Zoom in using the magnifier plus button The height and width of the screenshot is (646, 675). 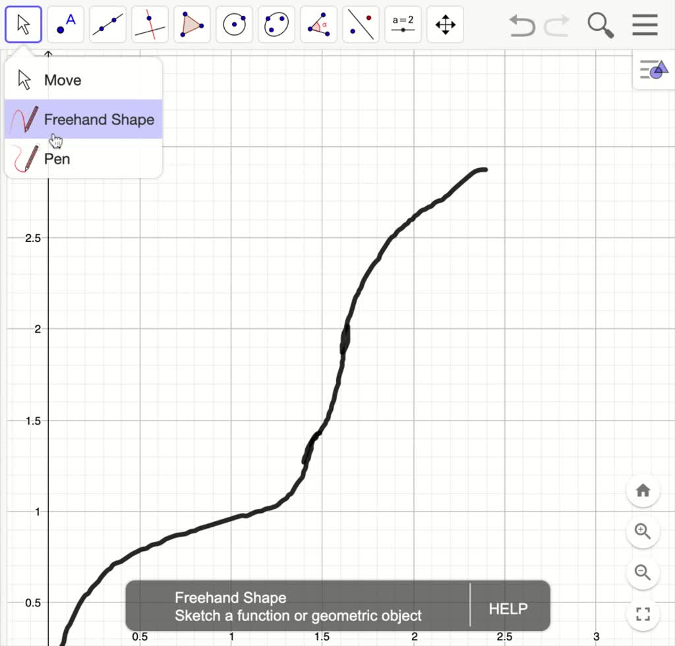click(643, 531)
